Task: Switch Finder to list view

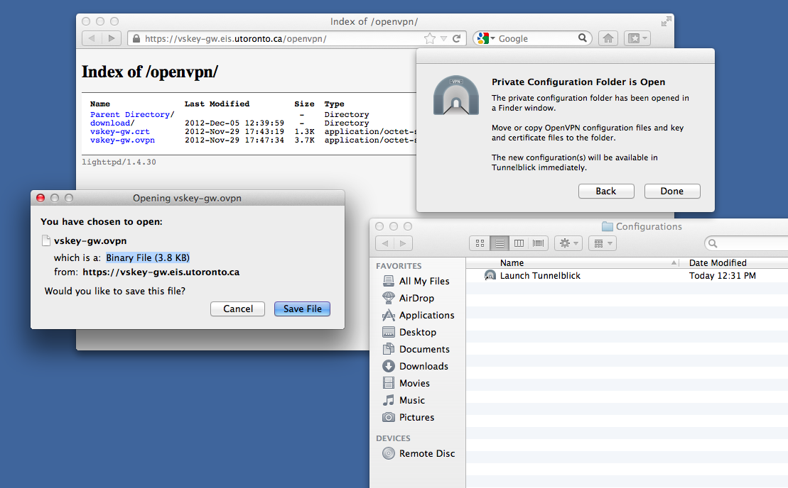Action: click(499, 243)
